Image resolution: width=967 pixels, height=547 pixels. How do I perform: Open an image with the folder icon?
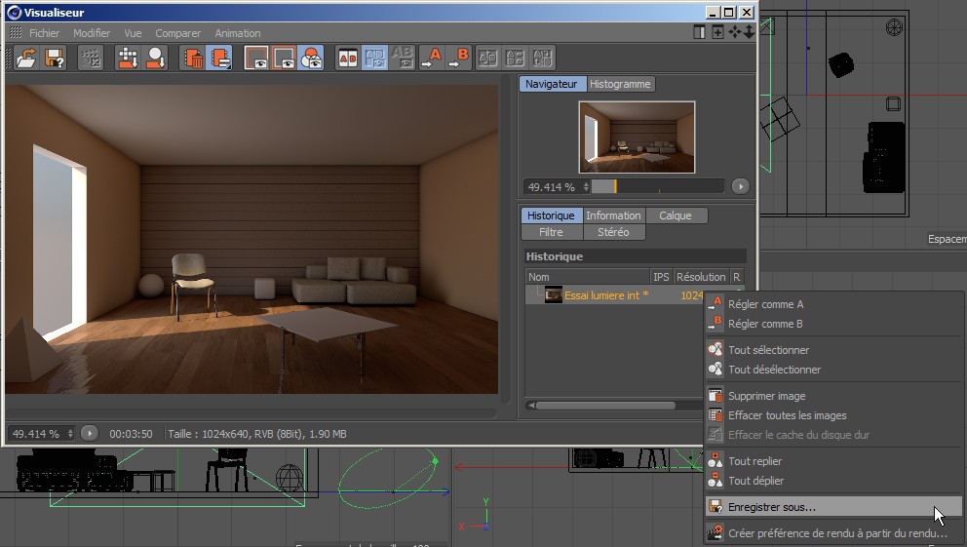26,58
